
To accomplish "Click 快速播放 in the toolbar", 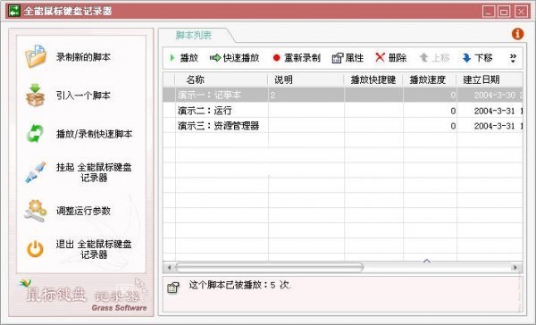I will [x=234, y=58].
